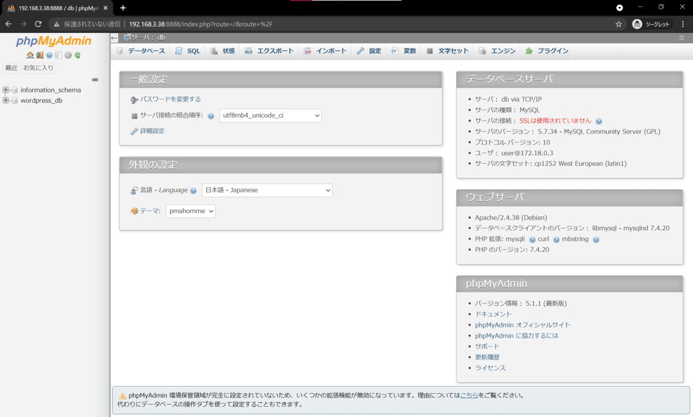This screenshot has width=693, height=417.
Task: Click the log out door icon
Action: 40,55
